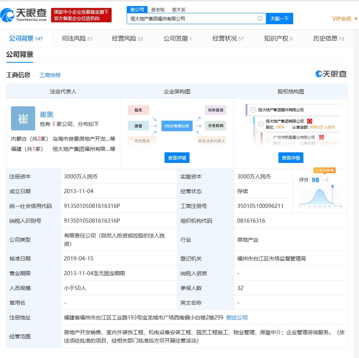359x358 pixels.
Task: Click the 评分 98 score value
Action: pos(315,180)
